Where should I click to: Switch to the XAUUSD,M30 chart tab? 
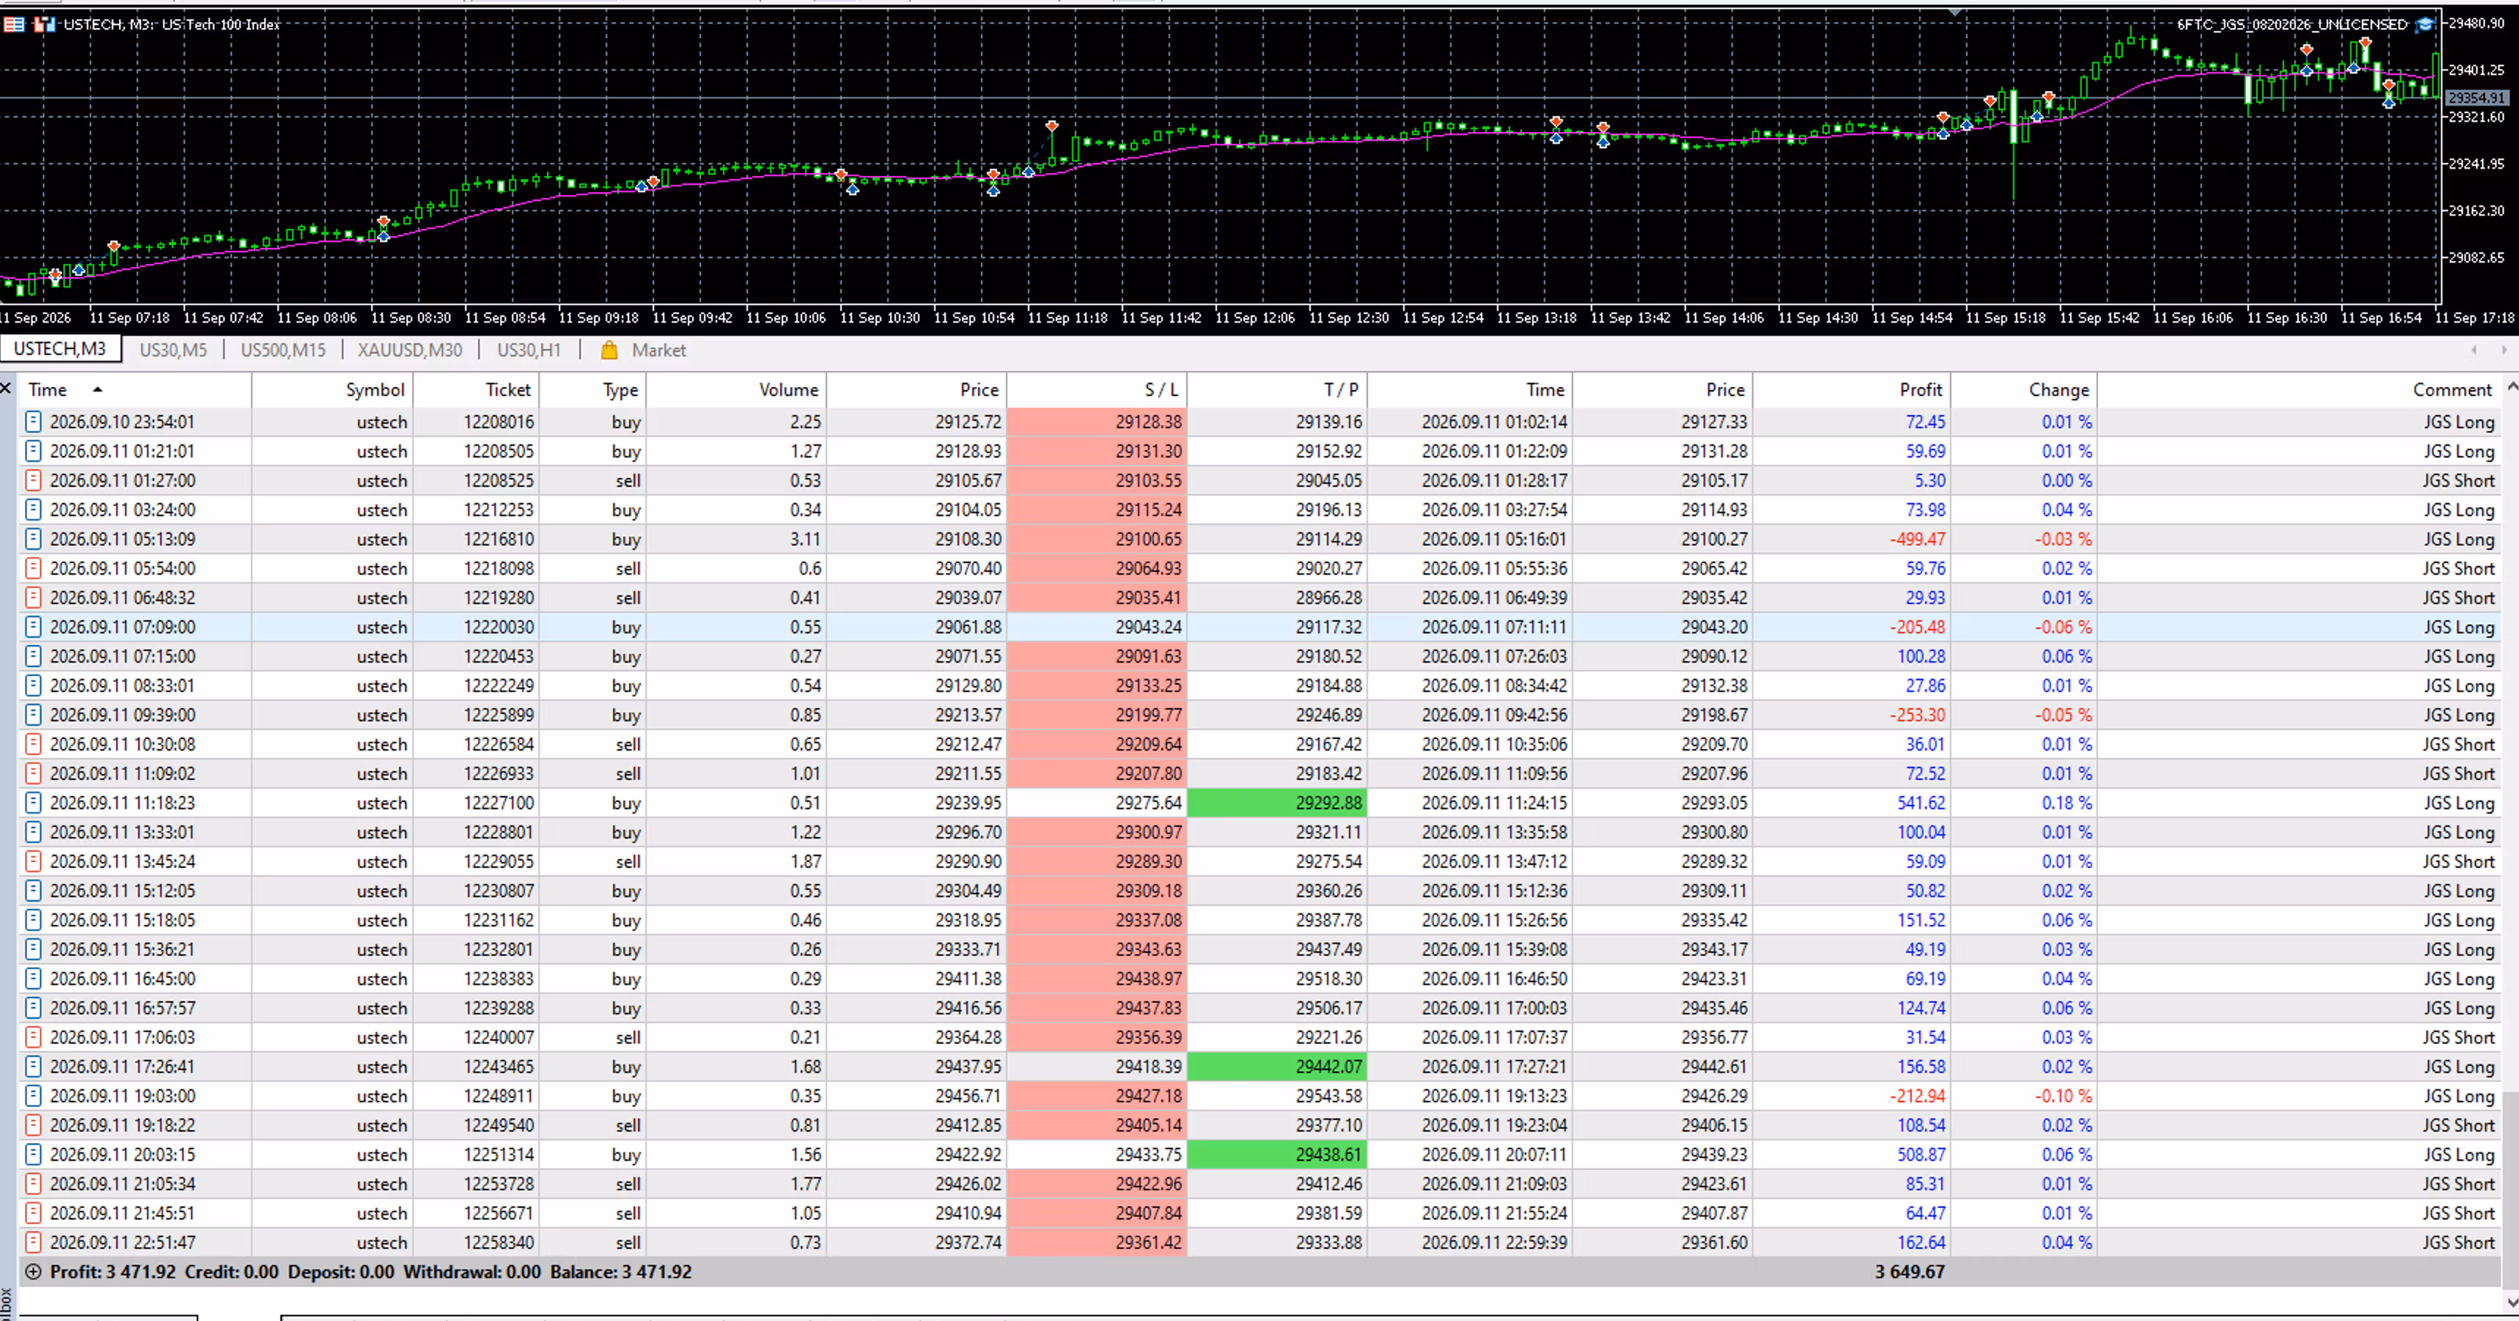(410, 350)
